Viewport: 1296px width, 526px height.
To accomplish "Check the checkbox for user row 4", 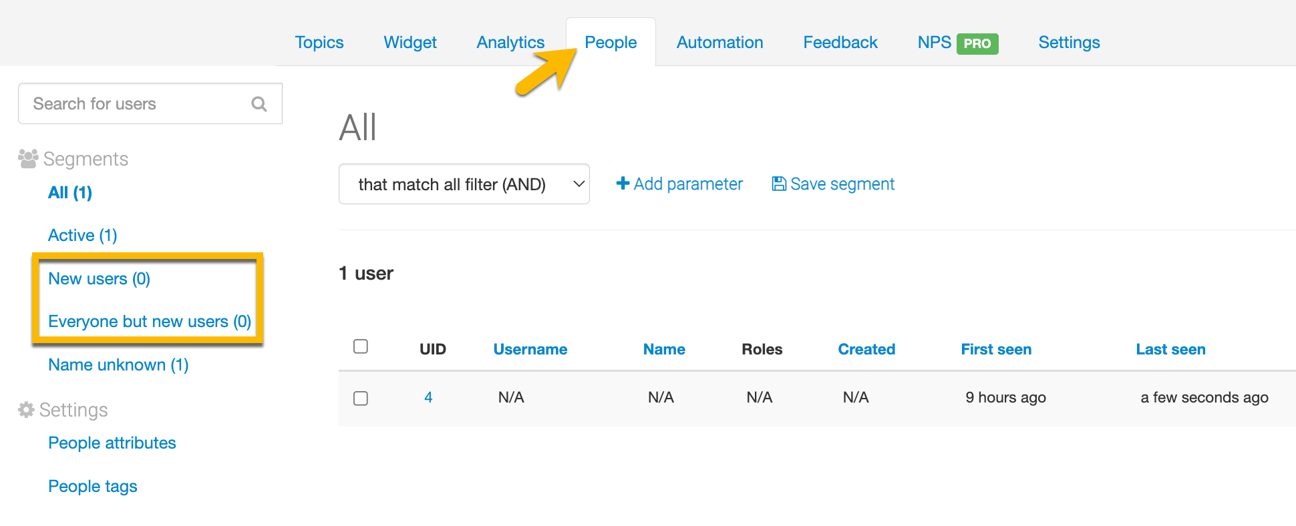I will point(361,399).
